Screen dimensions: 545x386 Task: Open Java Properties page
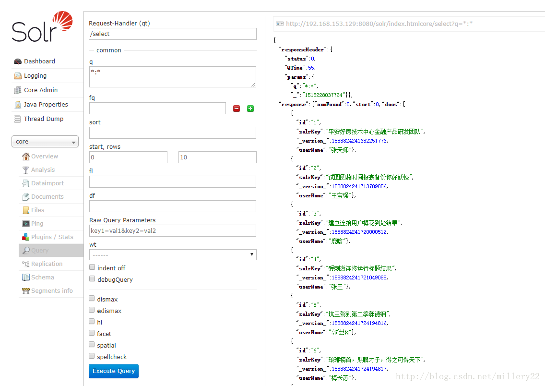point(46,105)
